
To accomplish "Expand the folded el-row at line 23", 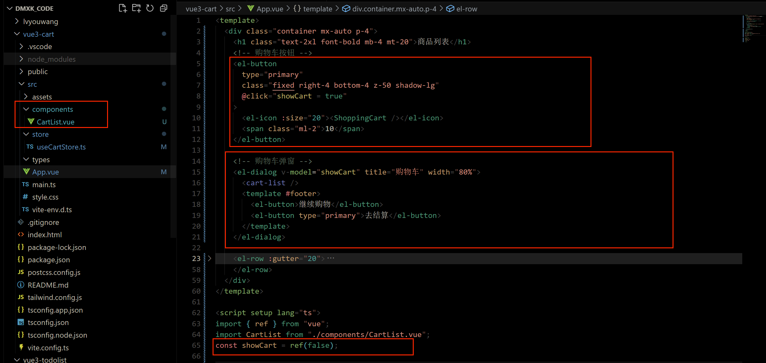I will [209, 258].
